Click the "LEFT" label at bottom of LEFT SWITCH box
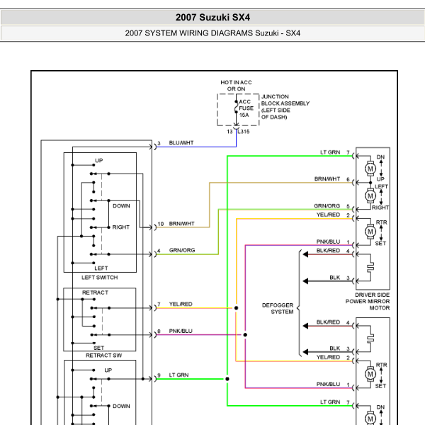This screenshot has width=425, height=425. 101,268
